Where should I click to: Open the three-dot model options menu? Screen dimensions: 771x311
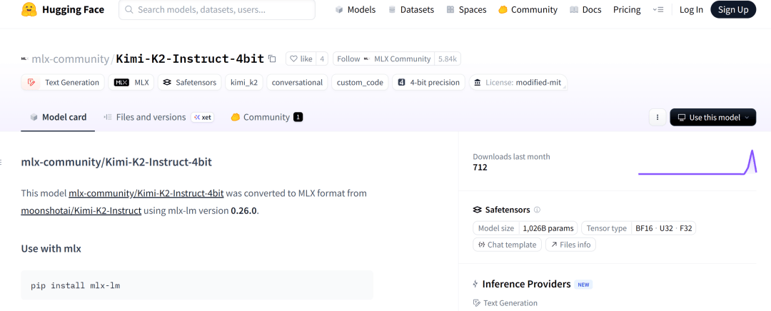[657, 117]
